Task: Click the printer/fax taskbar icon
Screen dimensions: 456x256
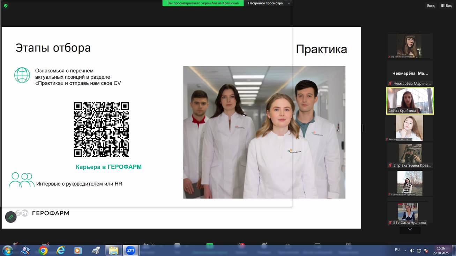Action: click(96, 250)
